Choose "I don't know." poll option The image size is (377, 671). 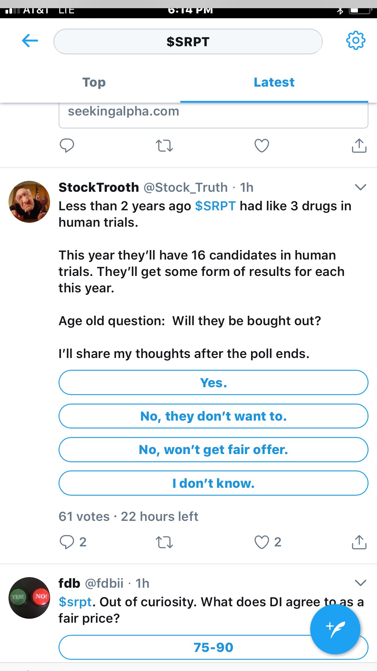[213, 483]
